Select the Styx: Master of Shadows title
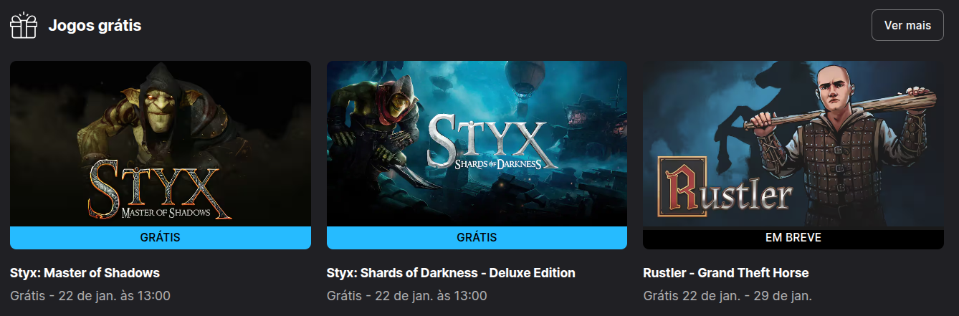The width and height of the screenshot is (959, 316). point(85,273)
